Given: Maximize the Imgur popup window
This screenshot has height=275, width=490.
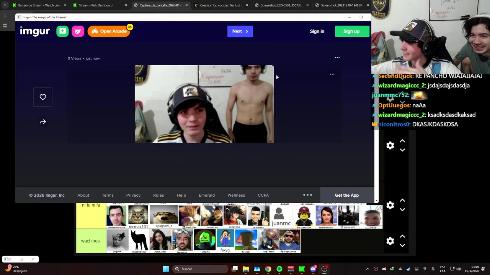Looking at the screenshot, I should point(361,17).
